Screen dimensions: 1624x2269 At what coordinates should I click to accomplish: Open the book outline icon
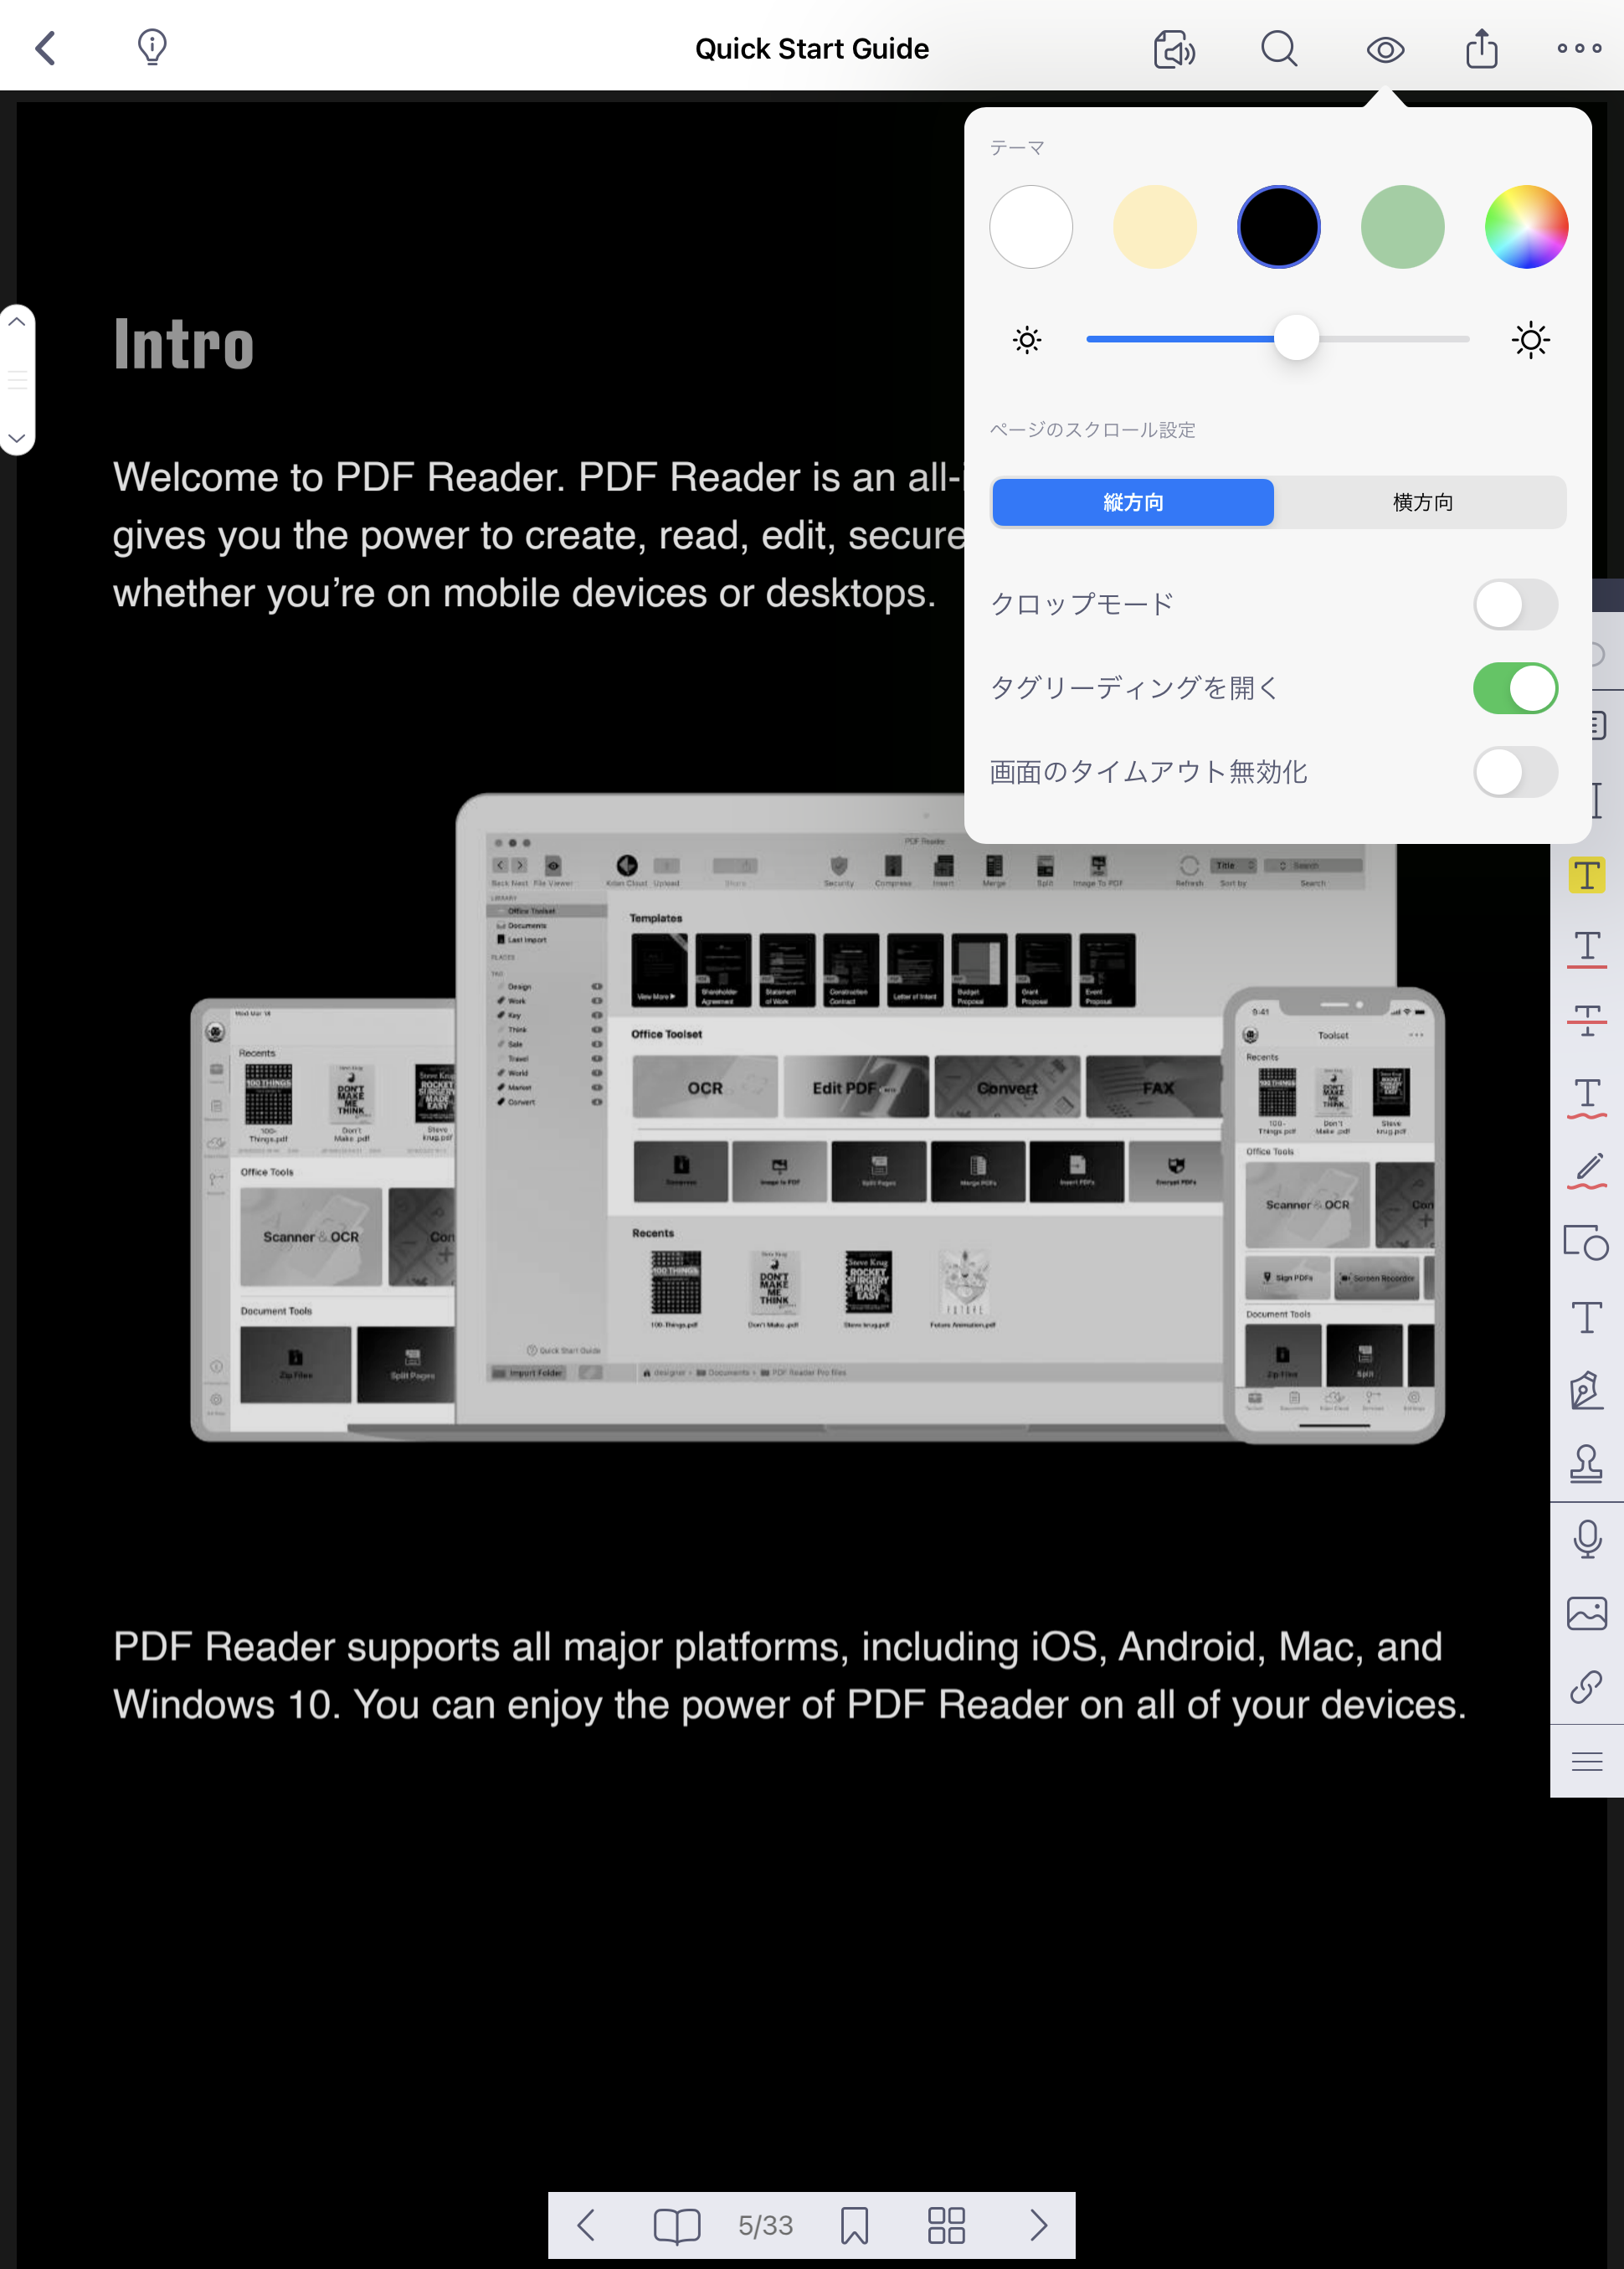676,2226
